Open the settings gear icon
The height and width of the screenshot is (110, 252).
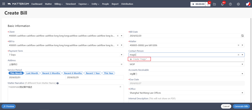click(238, 4)
